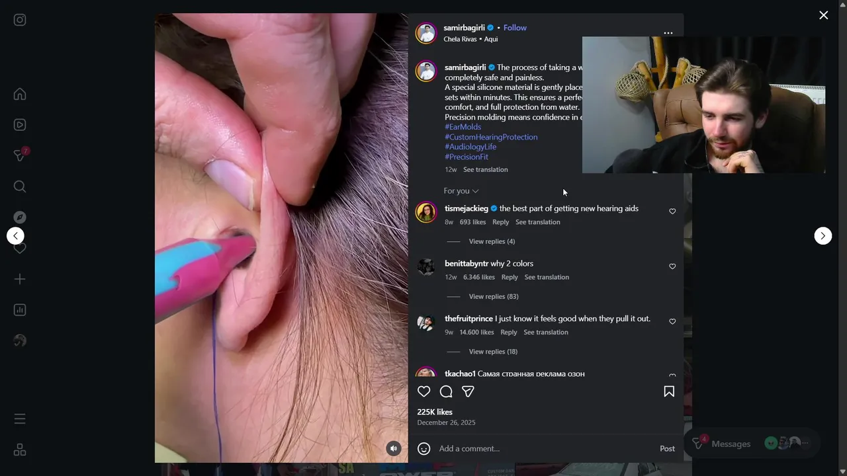Image resolution: width=847 pixels, height=476 pixels.
Task: Open Reels from the sidebar
Action: click(x=20, y=125)
